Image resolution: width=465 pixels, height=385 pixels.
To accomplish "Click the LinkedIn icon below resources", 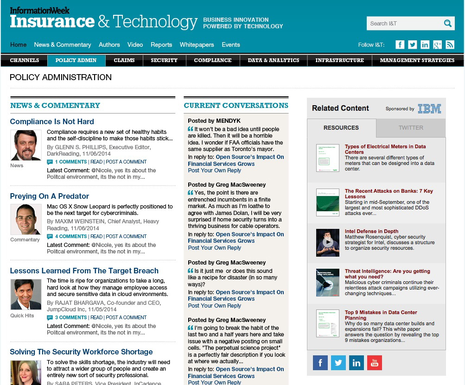I will pyautogui.click(x=356, y=363).
